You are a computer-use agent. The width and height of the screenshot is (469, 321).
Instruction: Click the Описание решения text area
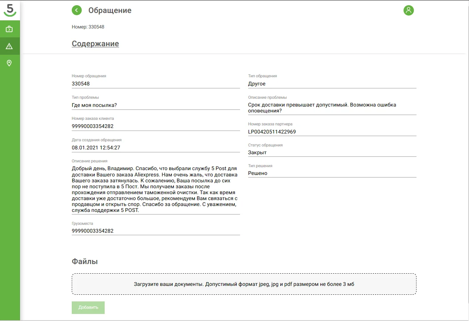pos(155,189)
